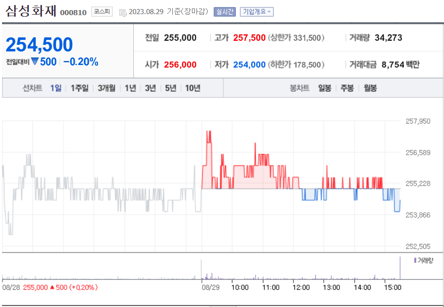Switch to the 1년 chart
Viewport: 444px width, 307px height.
tap(130, 88)
